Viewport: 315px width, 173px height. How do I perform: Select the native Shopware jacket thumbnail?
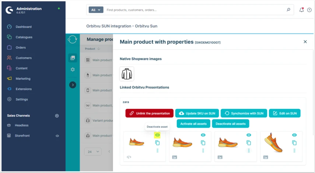click(x=127, y=74)
